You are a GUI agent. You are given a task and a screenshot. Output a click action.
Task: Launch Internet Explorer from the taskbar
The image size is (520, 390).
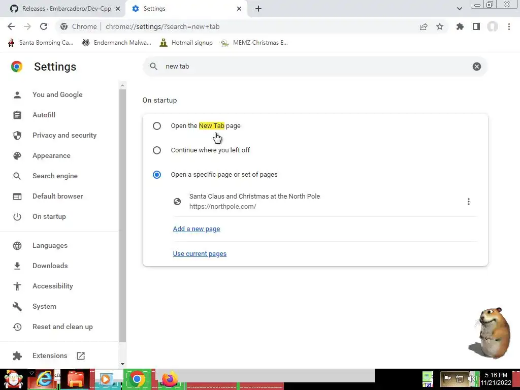point(44,379)
